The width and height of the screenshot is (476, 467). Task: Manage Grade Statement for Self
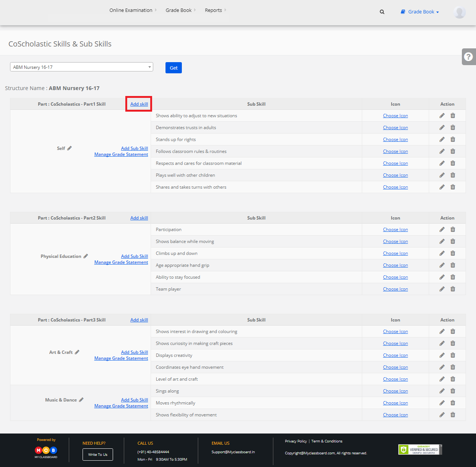pos(121,154)
